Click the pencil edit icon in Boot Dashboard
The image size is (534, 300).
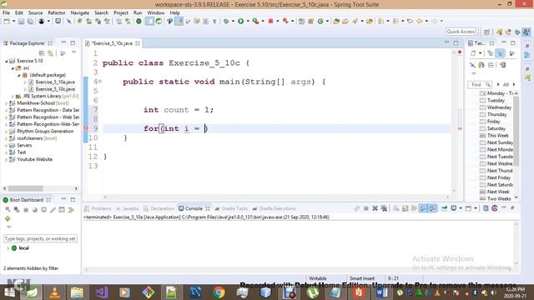53,209
